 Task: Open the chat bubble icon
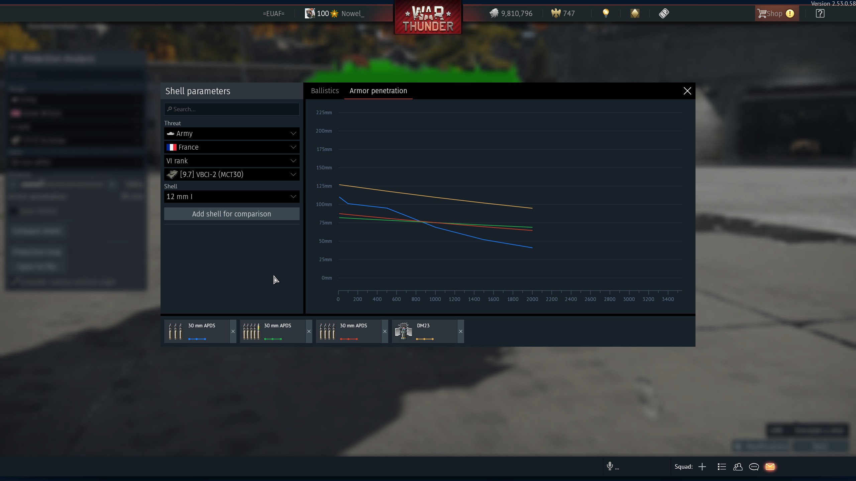click(x=754, y=467)
